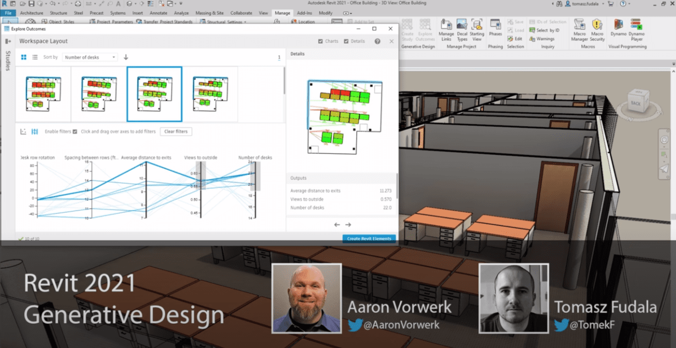Select the fourth outcome thumbnail
The image size is (676, 348).
pyautogui.click(x=210, y=94)
